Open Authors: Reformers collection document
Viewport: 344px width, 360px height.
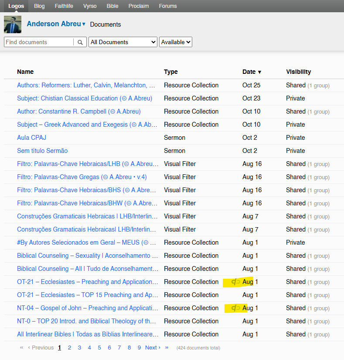point(86,85)
